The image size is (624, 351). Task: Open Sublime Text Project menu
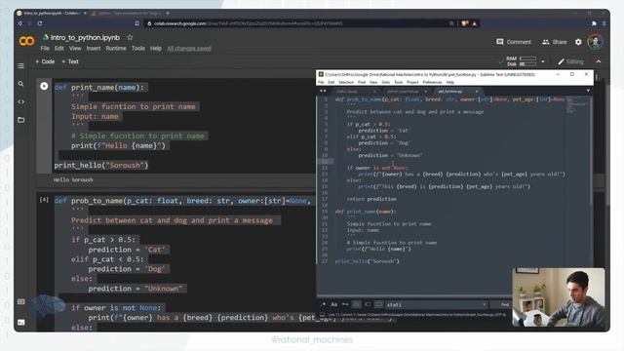[412, 82]
